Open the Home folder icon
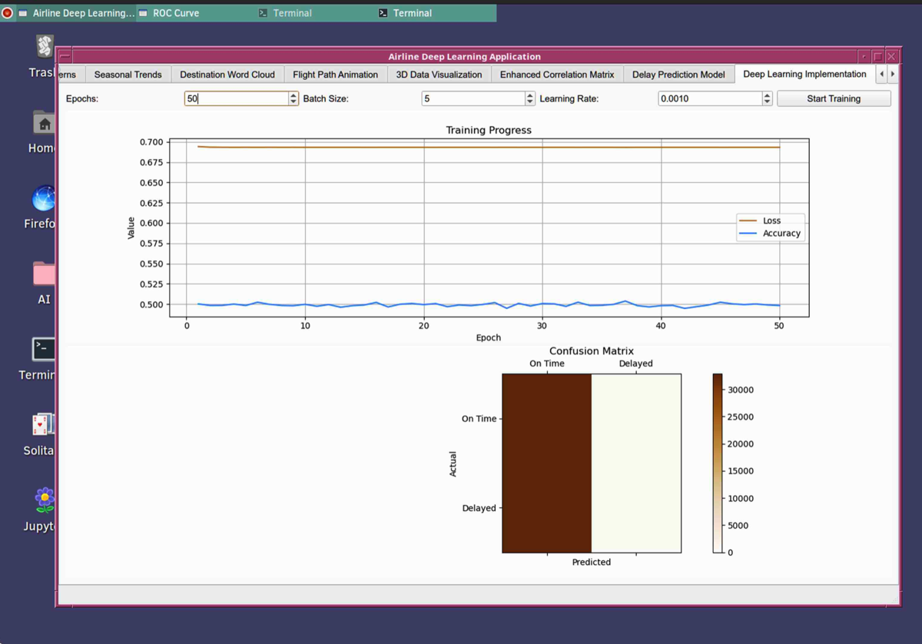Viewport: 922px width, 644px height. pyautogui.click(x=44, y=123)
